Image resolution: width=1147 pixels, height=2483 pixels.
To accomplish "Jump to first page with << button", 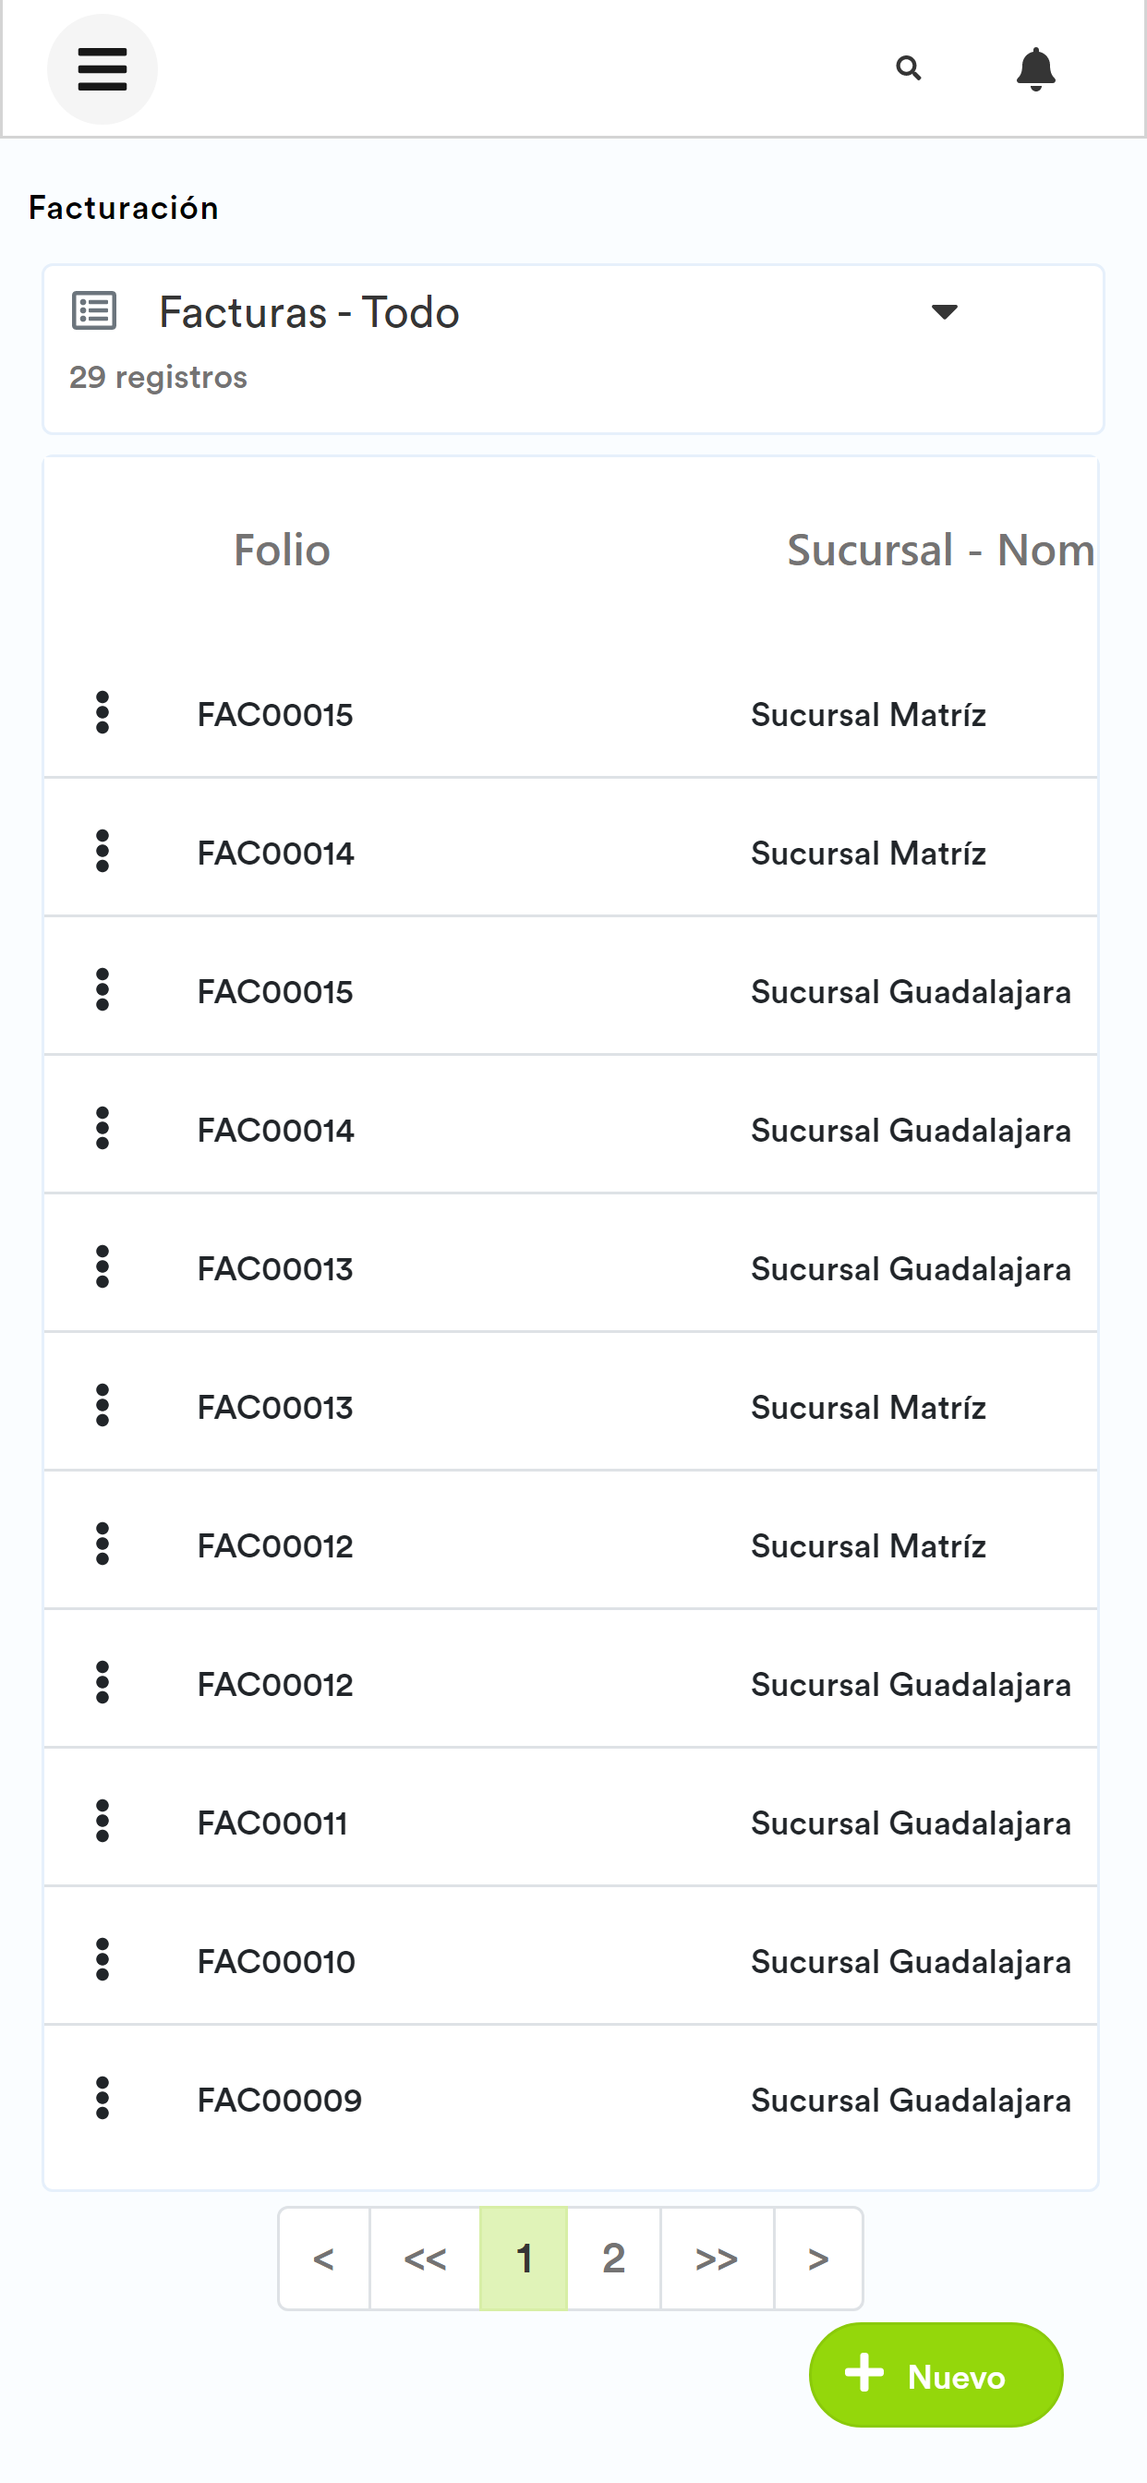I will [425, 2258].
